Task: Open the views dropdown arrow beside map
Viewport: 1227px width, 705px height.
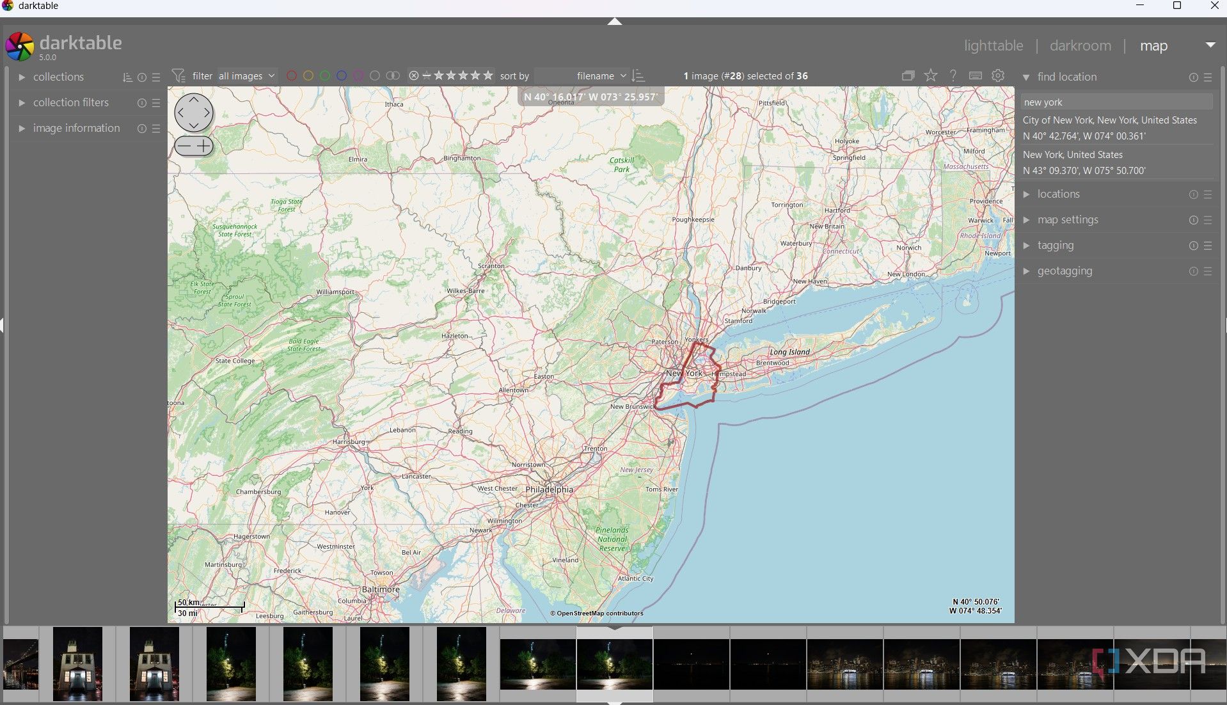Action: point(1210,45)
